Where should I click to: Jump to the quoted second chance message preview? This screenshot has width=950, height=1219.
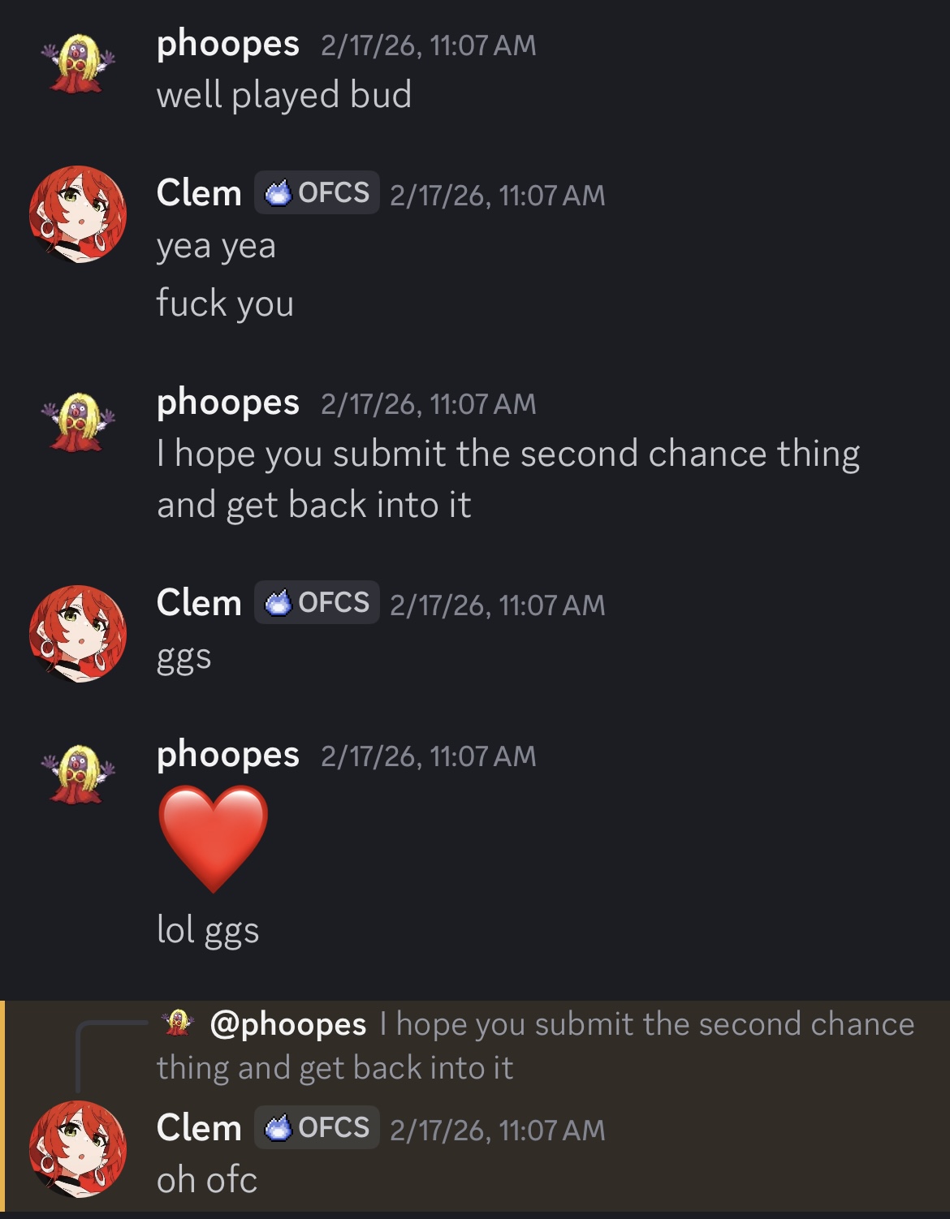coord(536,1045)
